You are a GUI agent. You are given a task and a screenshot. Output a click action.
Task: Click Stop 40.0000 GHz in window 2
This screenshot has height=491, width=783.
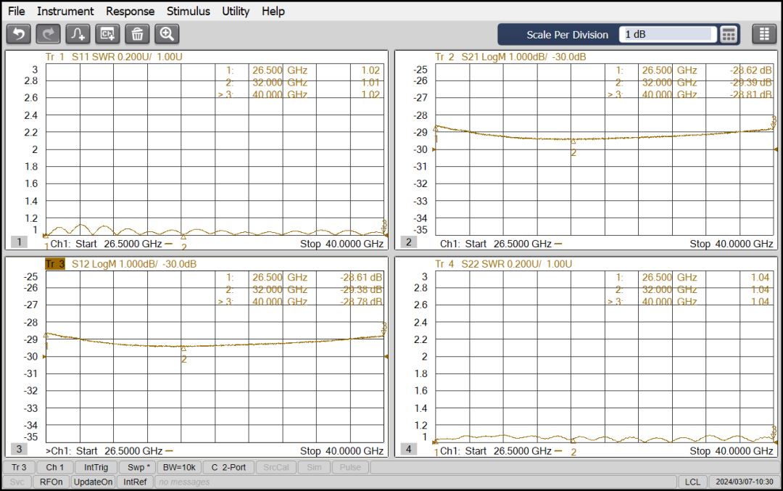(x=732, y=244)
